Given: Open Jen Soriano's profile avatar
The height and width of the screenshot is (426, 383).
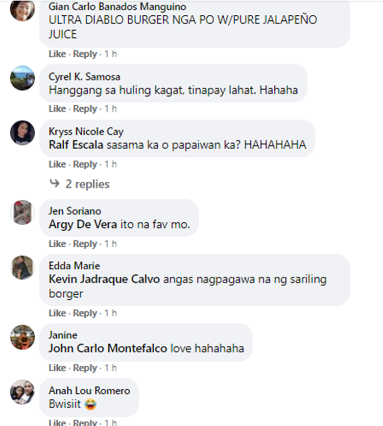Looking at the screenshot, I should click(22, 212).
